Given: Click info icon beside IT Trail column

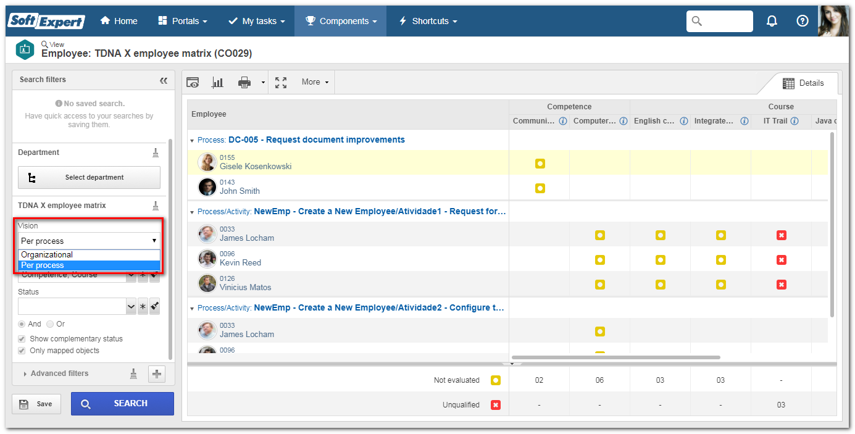Looking at the screenshot, I should tap(795, 121).
